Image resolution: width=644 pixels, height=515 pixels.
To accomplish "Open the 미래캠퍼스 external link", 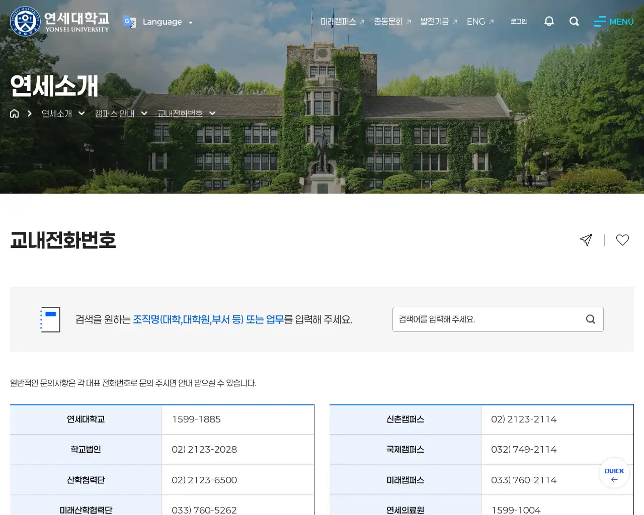I will tap(342, 22).
